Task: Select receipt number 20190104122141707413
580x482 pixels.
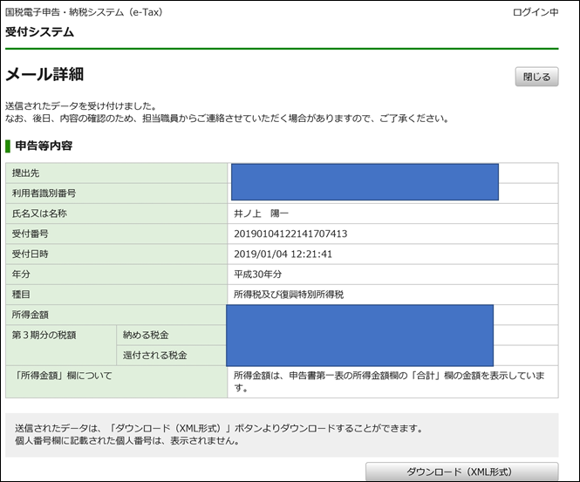Action: tap(290, 234)
